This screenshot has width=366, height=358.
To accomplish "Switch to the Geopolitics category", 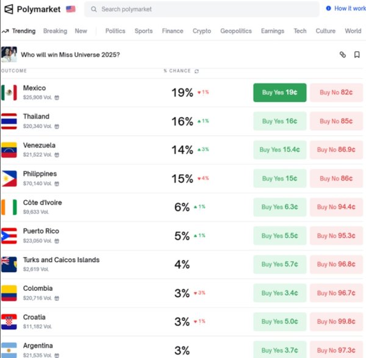I will point(235,31).
